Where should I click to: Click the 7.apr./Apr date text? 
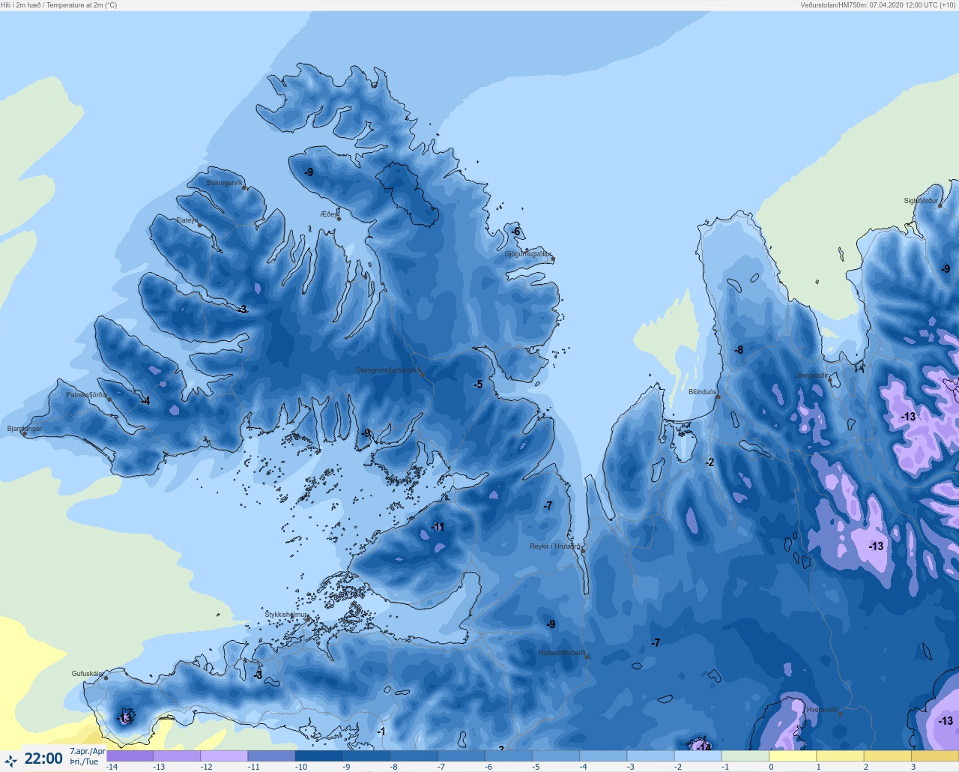(x=88, y=752)
